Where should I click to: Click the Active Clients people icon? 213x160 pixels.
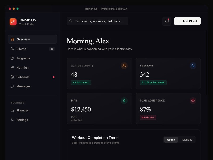tap(124, 66)
